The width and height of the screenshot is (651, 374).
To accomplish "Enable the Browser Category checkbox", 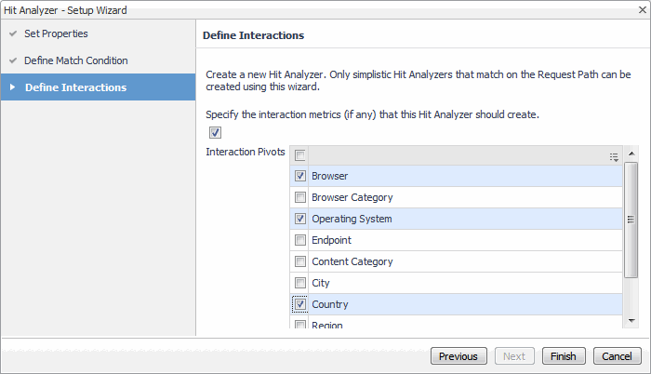I will (300, 197).
